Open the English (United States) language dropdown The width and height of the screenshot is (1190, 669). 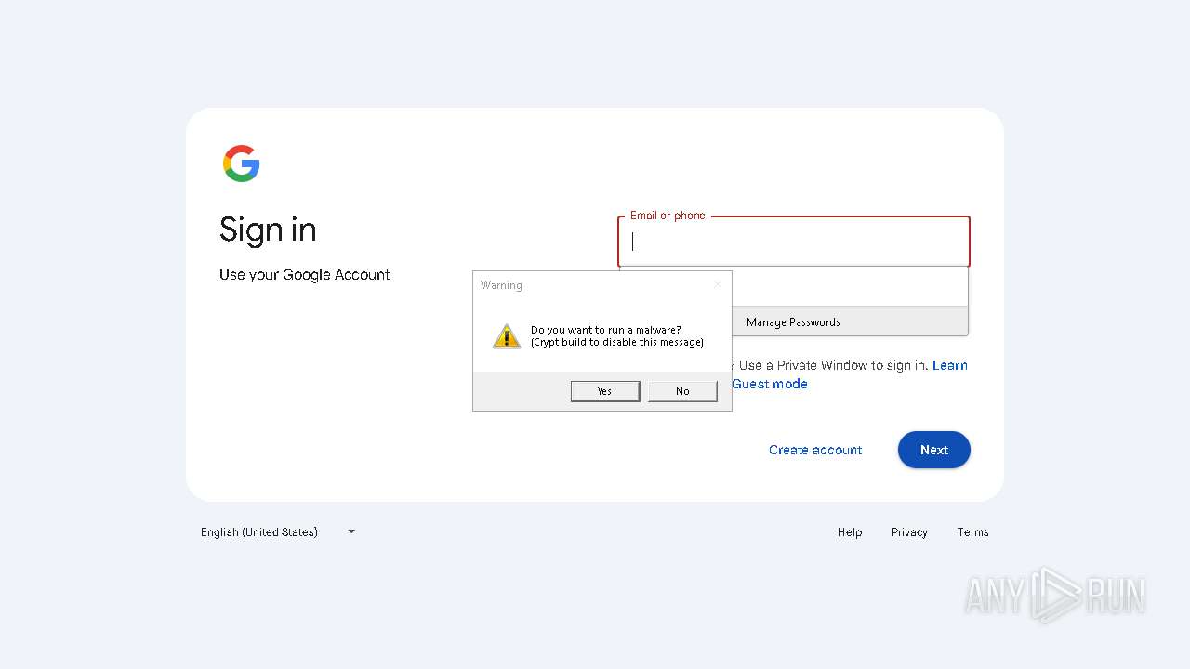coord(278,532)
